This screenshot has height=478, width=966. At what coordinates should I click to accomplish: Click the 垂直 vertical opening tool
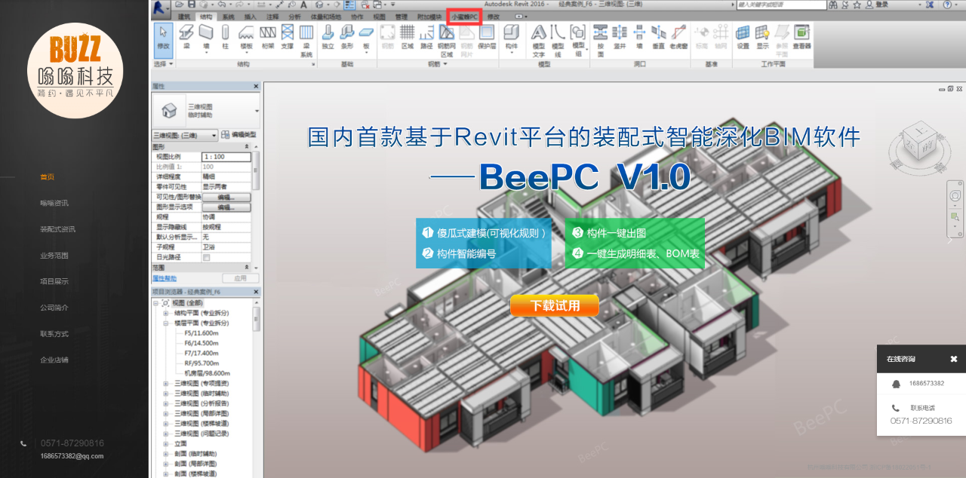click(x=658, y=36)
